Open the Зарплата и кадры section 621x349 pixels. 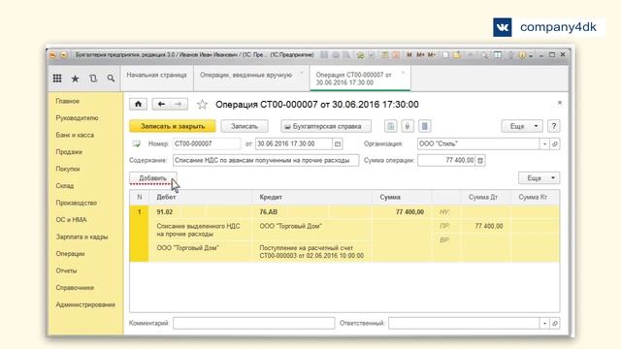(82, 237)
